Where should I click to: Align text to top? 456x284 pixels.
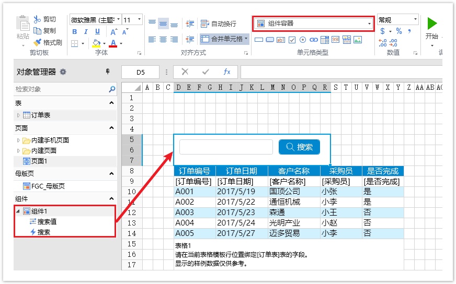pos(152,23)
